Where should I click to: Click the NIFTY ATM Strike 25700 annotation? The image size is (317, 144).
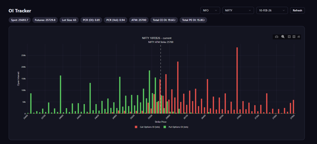(x=161, y=42)
